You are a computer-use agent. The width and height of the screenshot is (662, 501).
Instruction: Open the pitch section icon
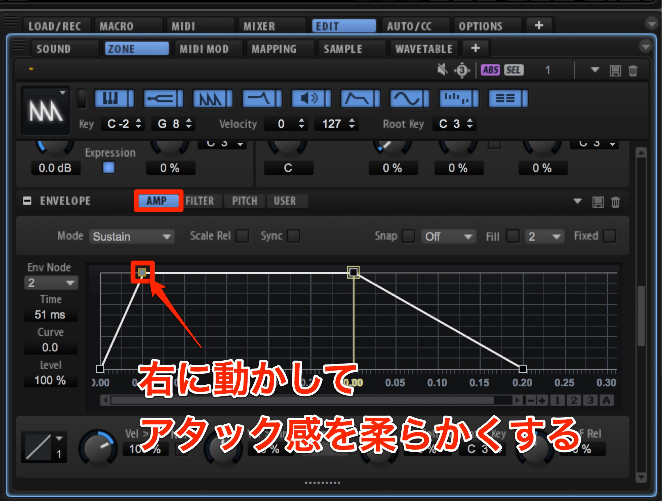(x=163, y=99)
